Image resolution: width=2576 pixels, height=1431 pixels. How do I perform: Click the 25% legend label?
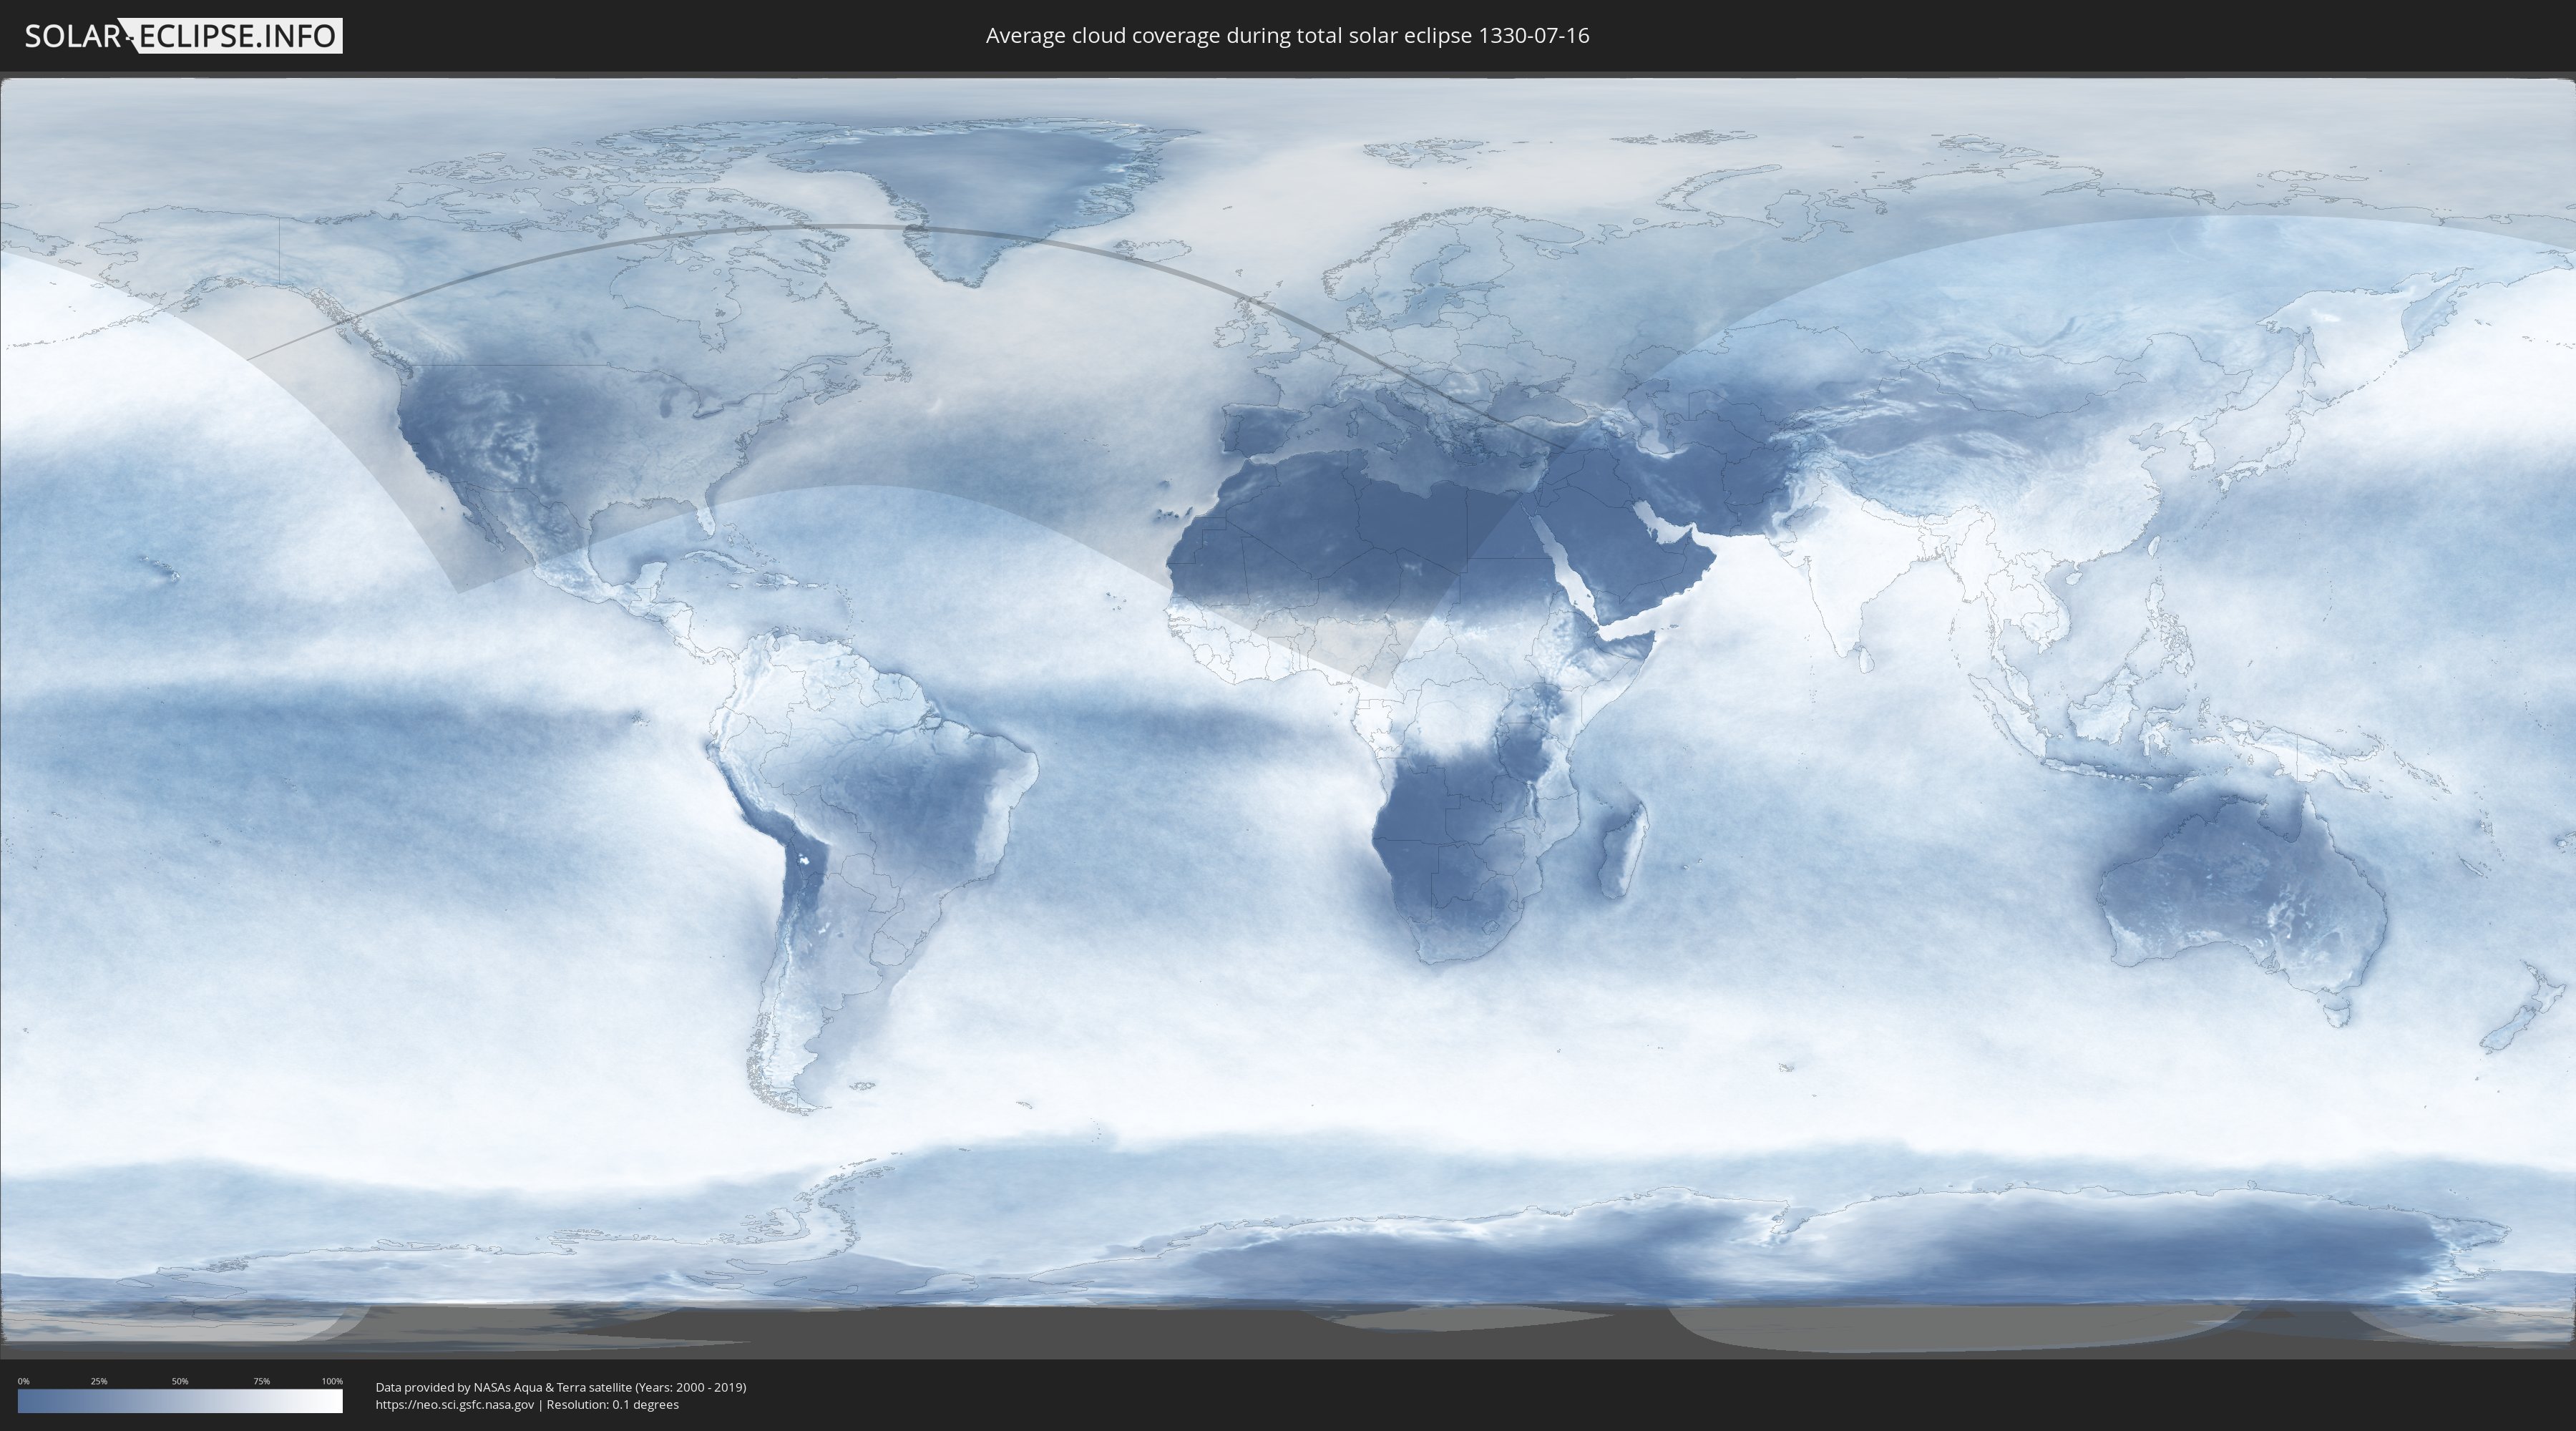(x=99, y=1381)
